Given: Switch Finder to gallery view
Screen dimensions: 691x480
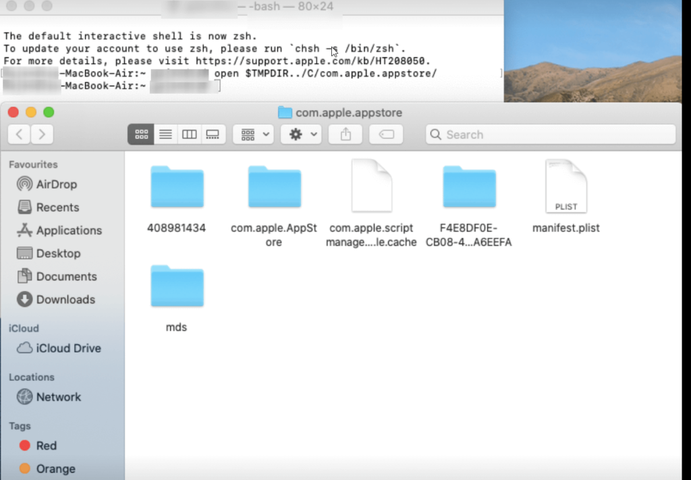Looking at the screenshot, I should (x=213, y=134).
